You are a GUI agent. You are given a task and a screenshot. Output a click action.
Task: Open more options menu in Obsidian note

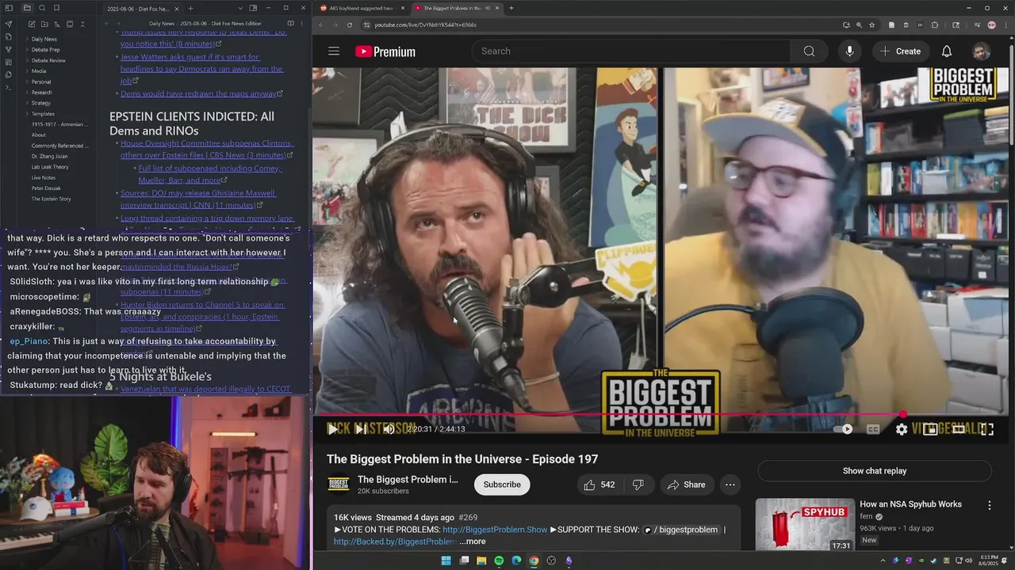(x=302, y=24)
